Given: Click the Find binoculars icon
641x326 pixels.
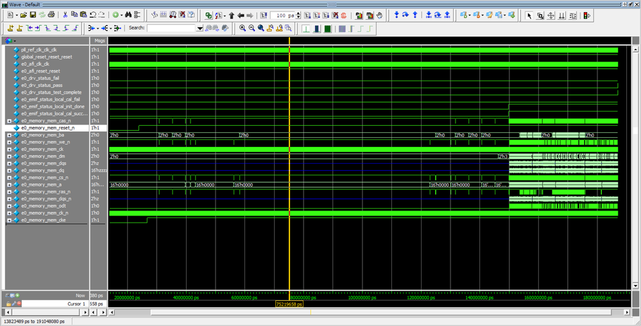Looking at the screenshot, I should pos(128,15).
